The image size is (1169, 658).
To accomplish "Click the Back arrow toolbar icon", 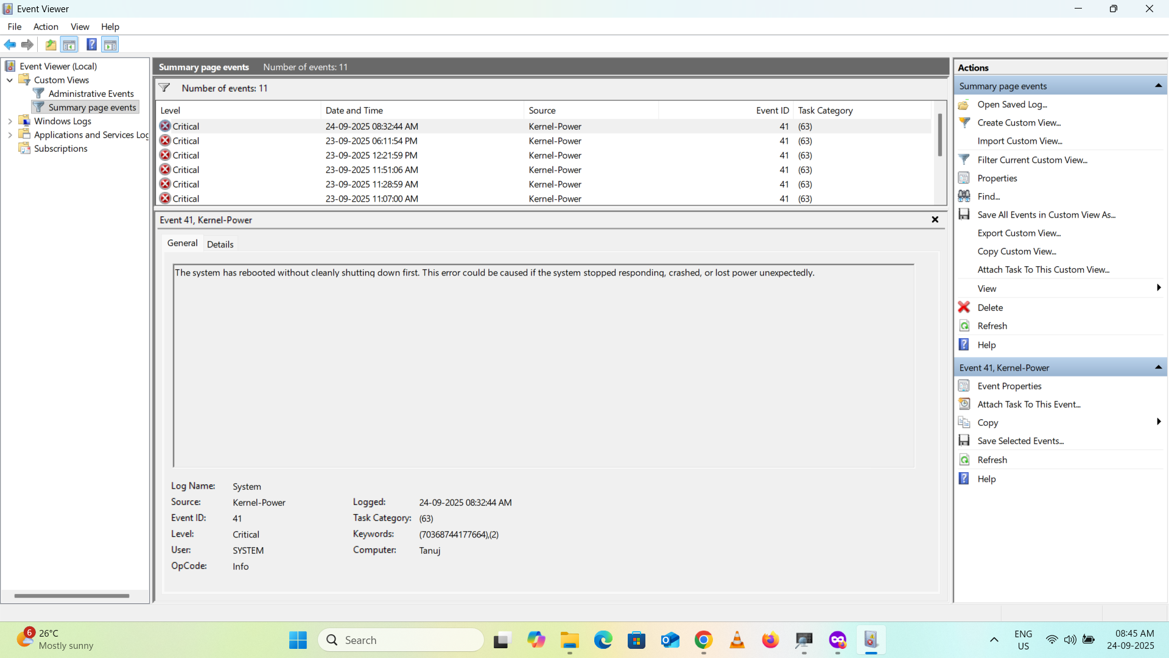I will click(x=10, y=44).
